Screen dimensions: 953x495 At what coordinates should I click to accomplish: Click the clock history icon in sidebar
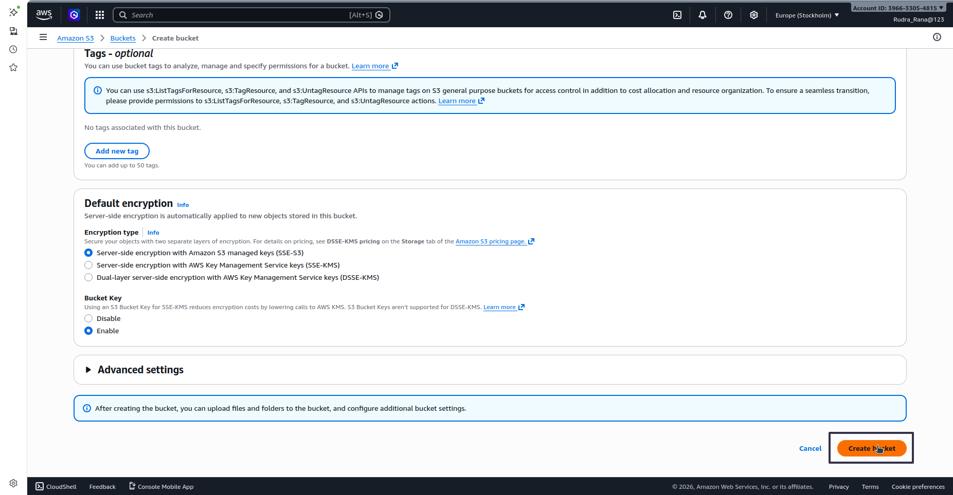point(13,49)
